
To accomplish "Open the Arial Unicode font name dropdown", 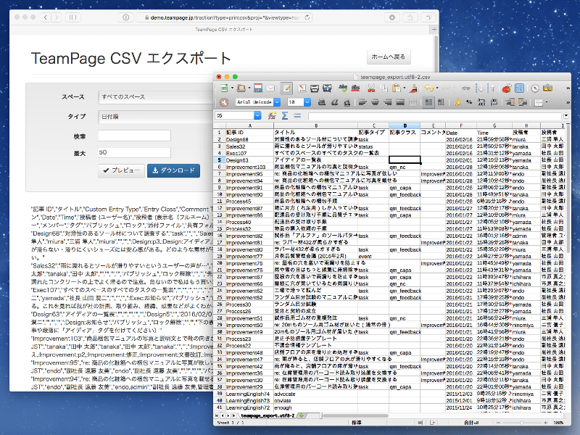I will [x=277, y=102].
